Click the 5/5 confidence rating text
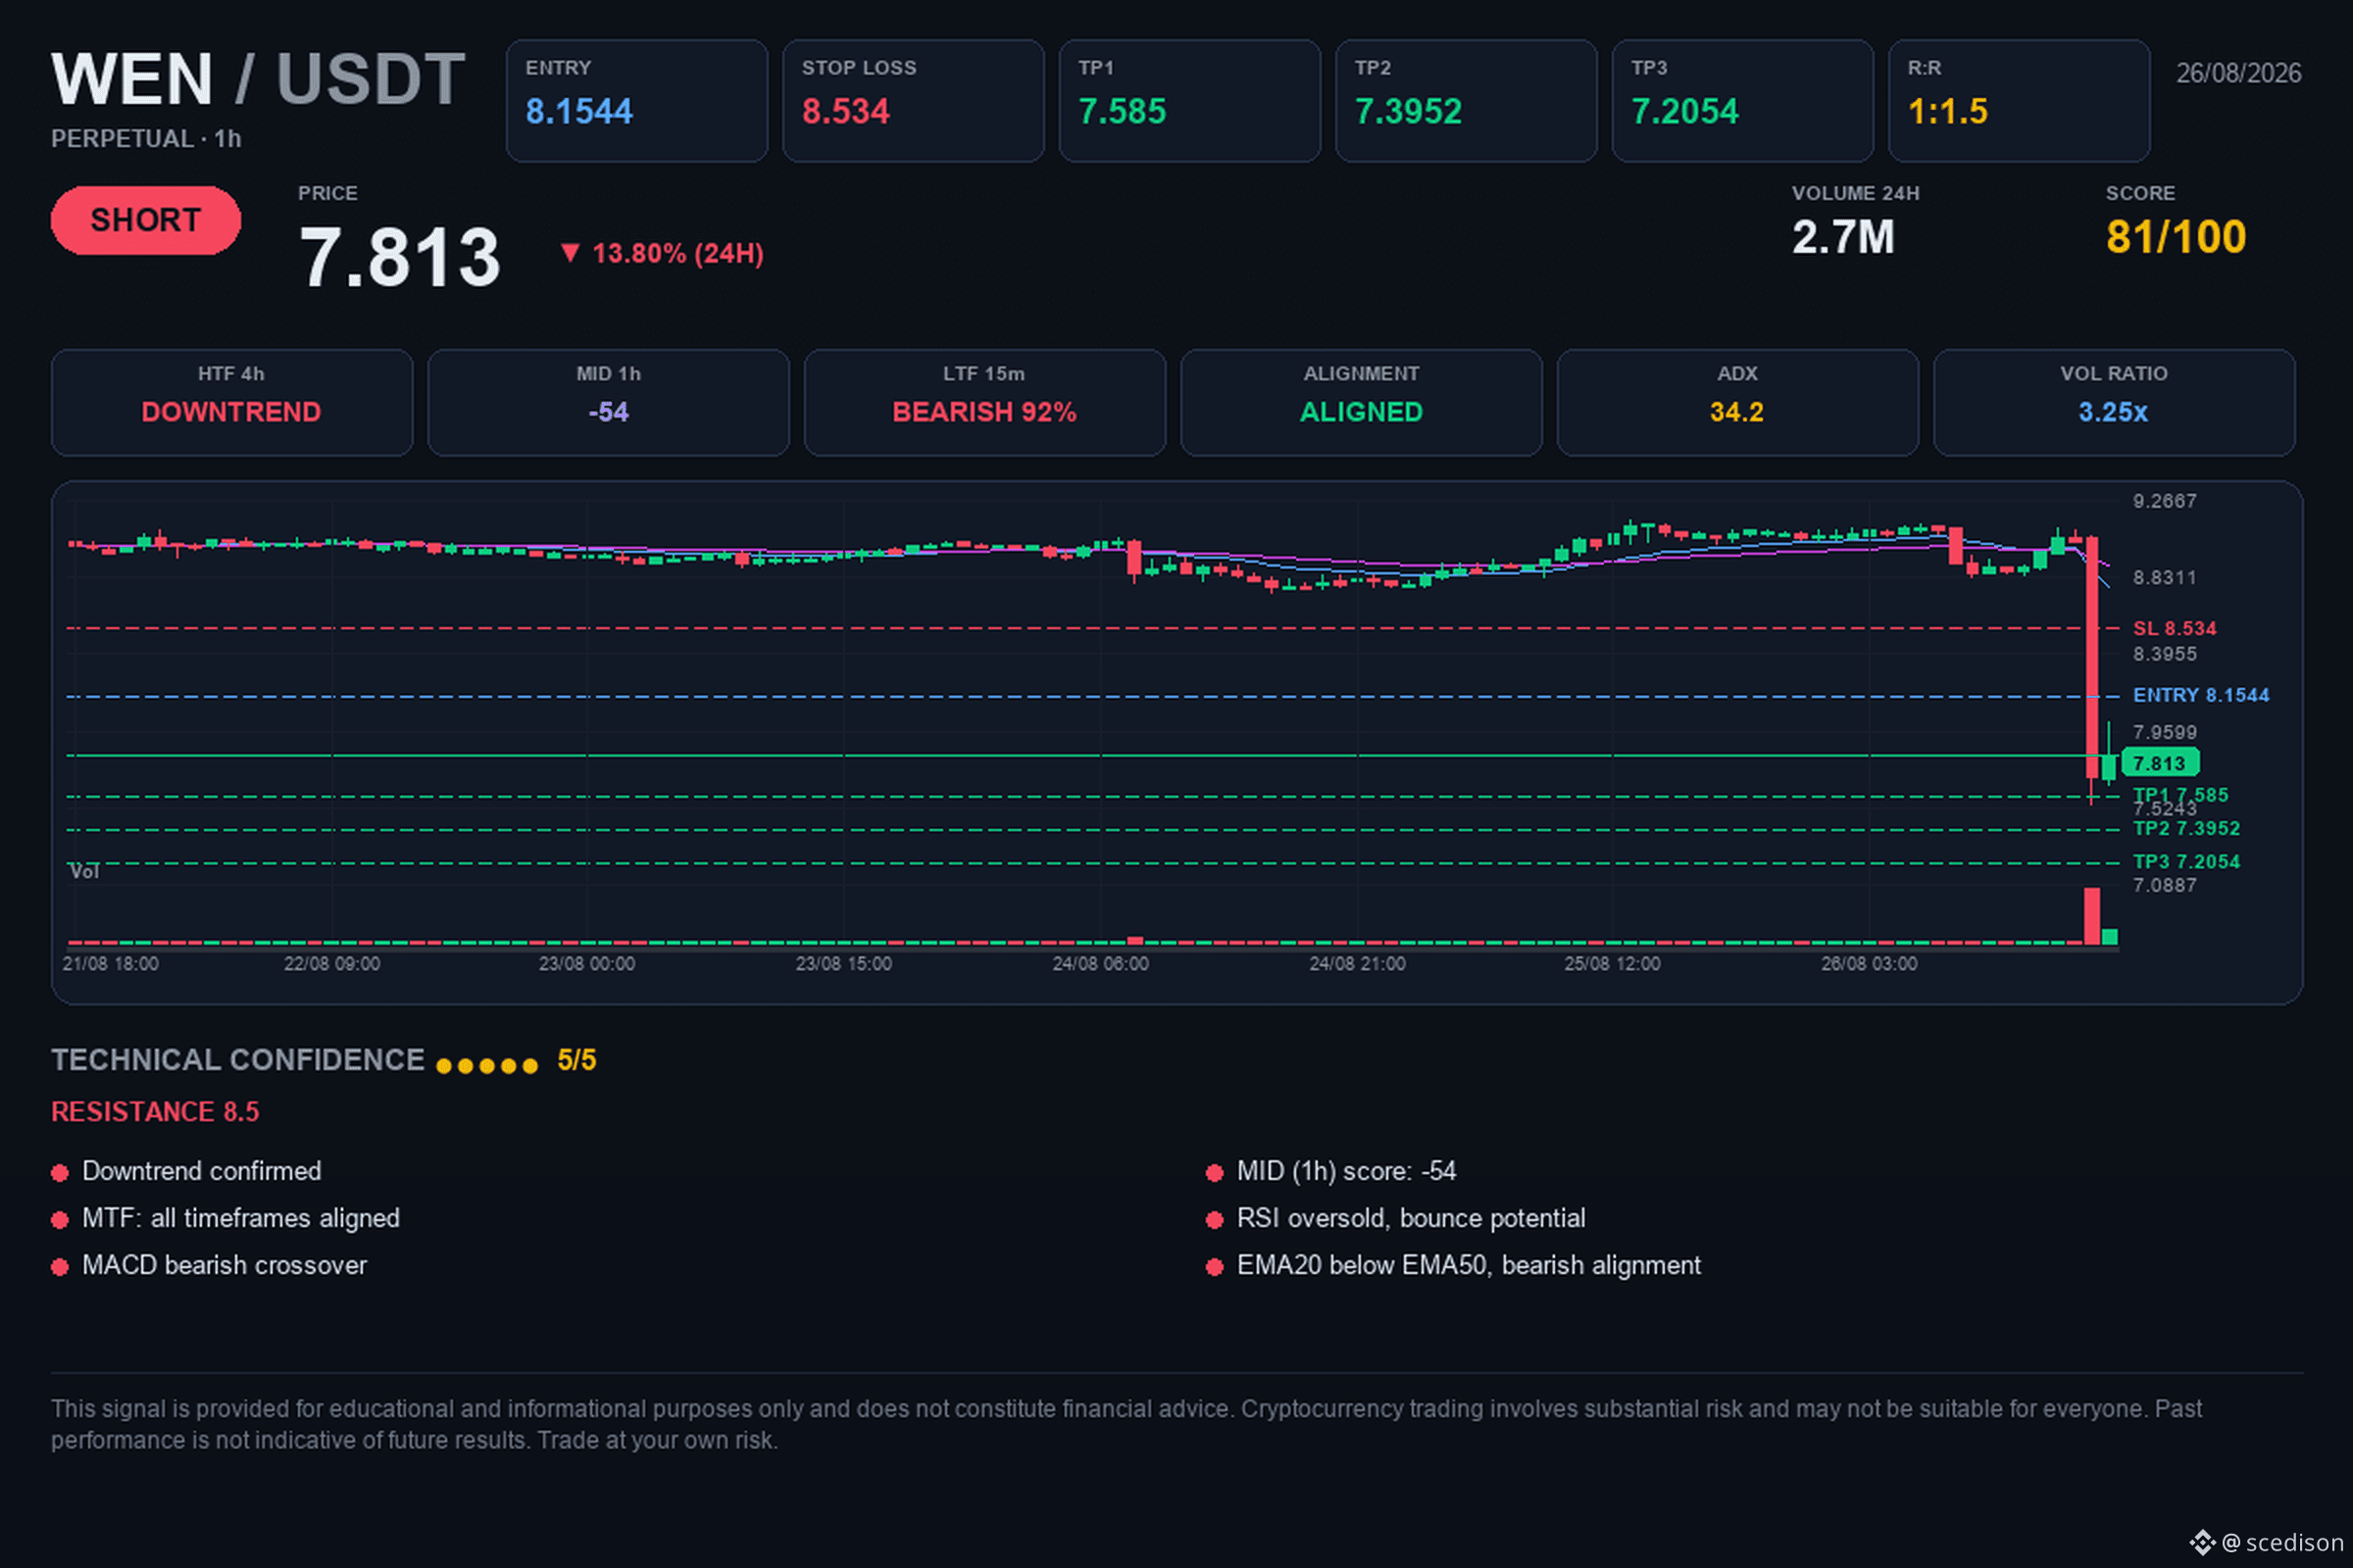The image size is (2353, 1568). 576,1060
